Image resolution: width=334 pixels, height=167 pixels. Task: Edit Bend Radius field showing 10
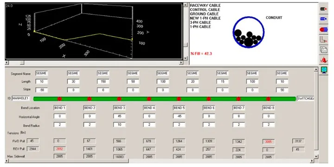point(119,125)
